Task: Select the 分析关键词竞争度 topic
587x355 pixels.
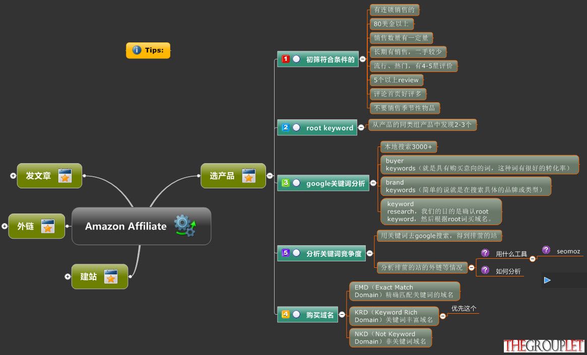Action: (x=321, y=253)
